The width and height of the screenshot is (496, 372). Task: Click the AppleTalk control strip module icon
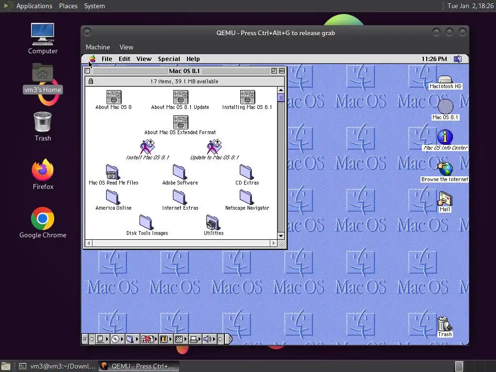(x=100, y=340)
